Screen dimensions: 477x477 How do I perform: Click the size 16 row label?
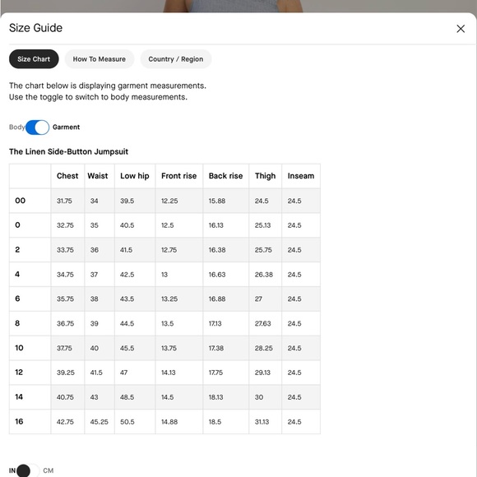(x=19, y=421)
